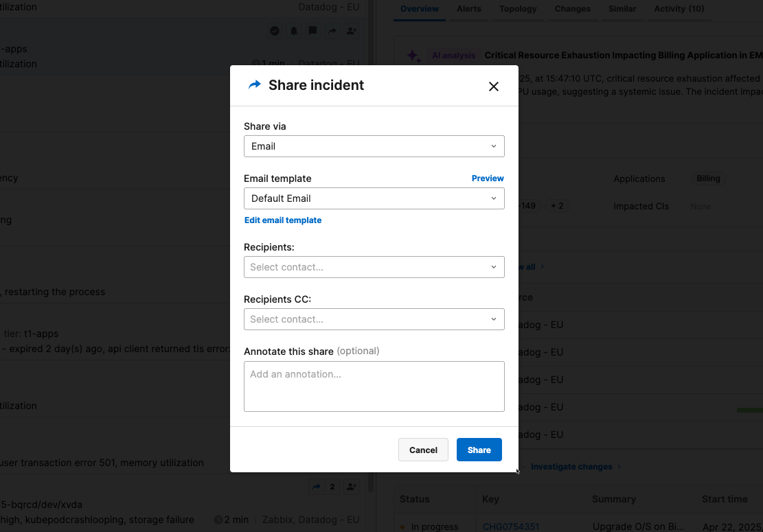Click the comment bubble icon in incident row
The image size is (763, 532).
click(313, 31)
